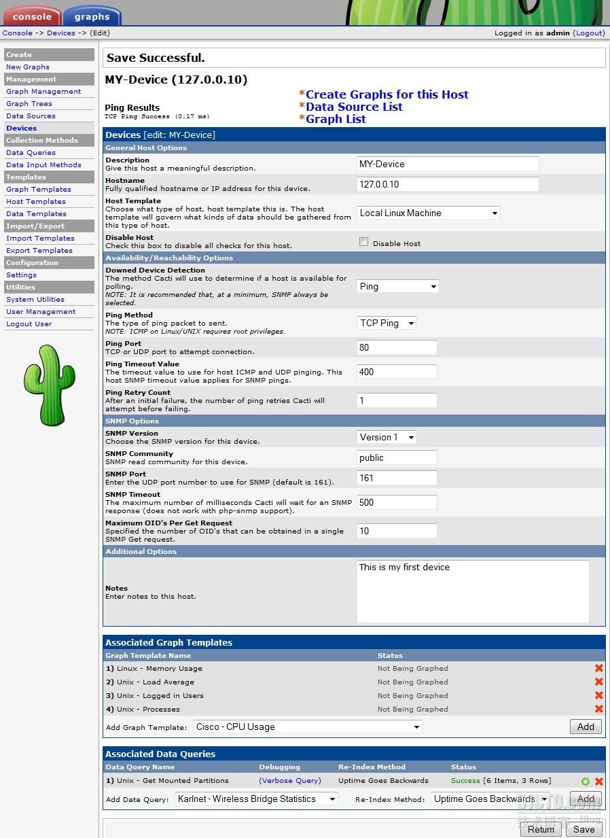Delete Linux - Memory Usage graph template
610x838 pixels.
(598, 668)
